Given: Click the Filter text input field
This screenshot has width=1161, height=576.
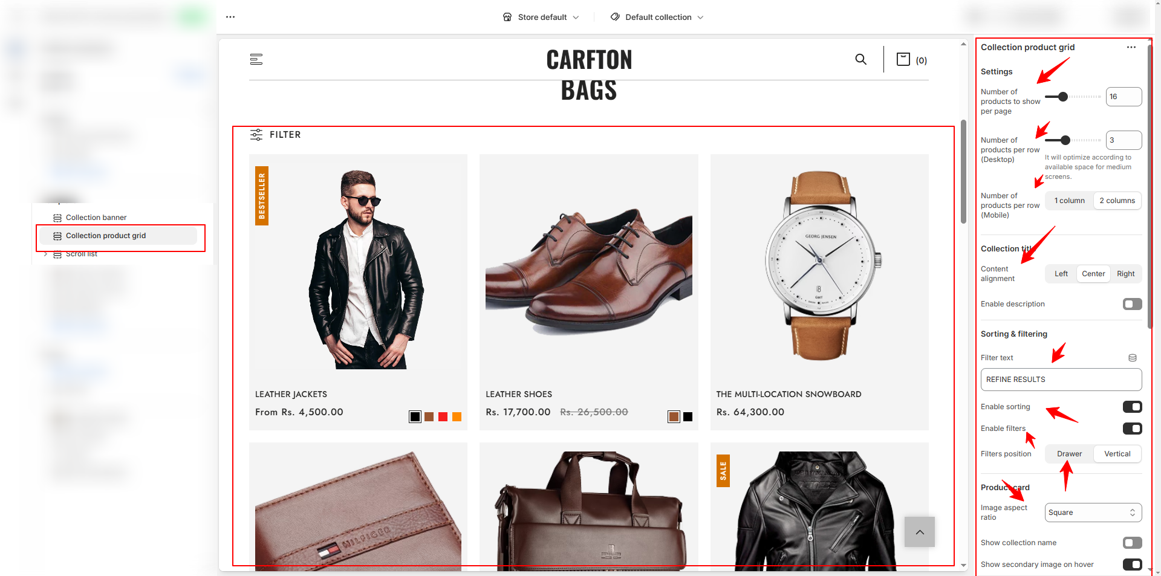Looking at the screenshot, I should point(1061,380).
